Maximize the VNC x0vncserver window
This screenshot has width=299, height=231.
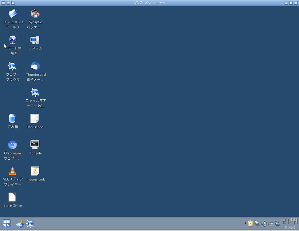pyautogui.click(x=291, y=3)
